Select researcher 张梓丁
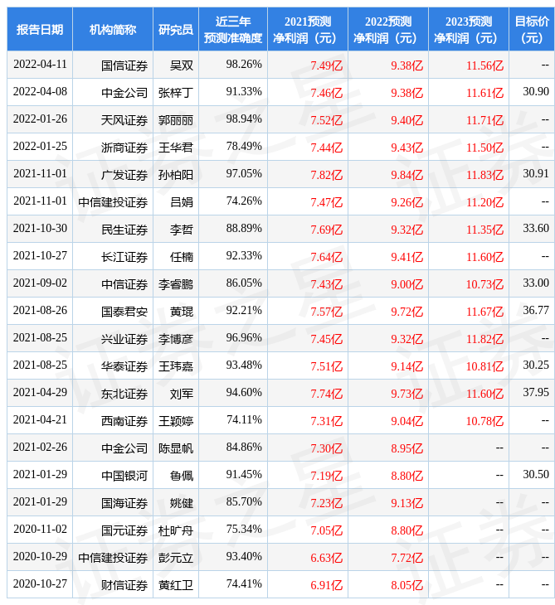The width and height of the screenshot is (555, 605). 176,93
